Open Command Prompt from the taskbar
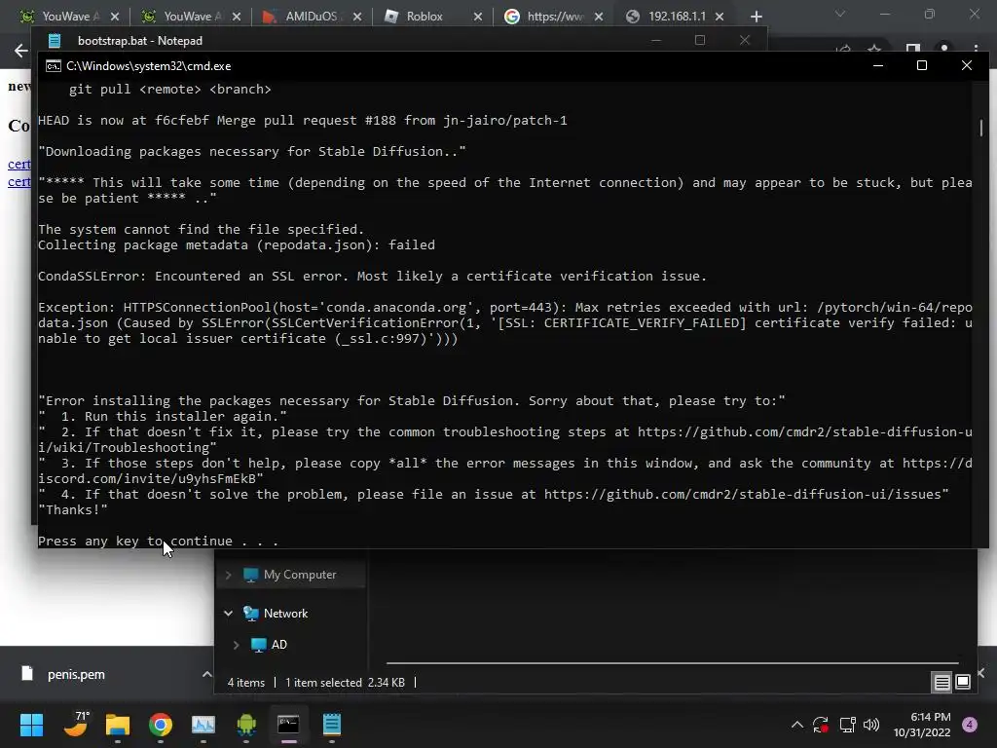The height and width of the screenshot is (748, 997). [x=288, y=725]
